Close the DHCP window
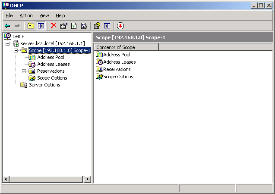Viewport: 275px width, 194px height. 269,6
